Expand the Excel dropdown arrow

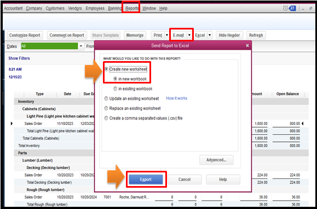210,35
